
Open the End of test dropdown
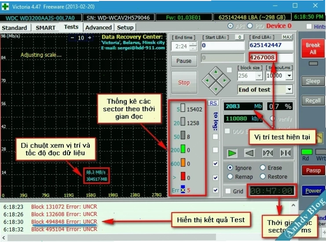pyautogui.click(x=289, y=90)
